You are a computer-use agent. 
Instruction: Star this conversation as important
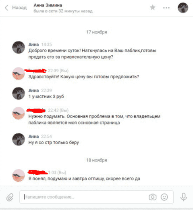tap(153, 8)
